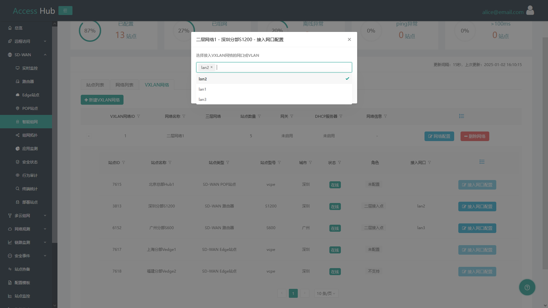Expand the 远程访问 sidebar menu

26,41
